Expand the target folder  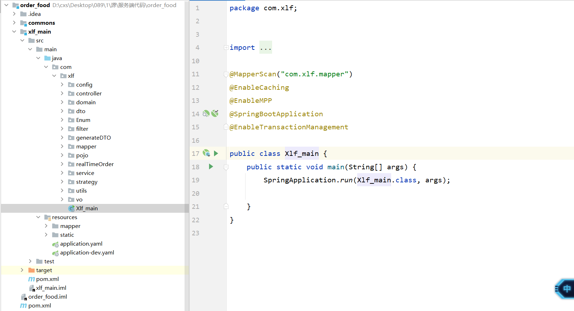tap(22, 270)
